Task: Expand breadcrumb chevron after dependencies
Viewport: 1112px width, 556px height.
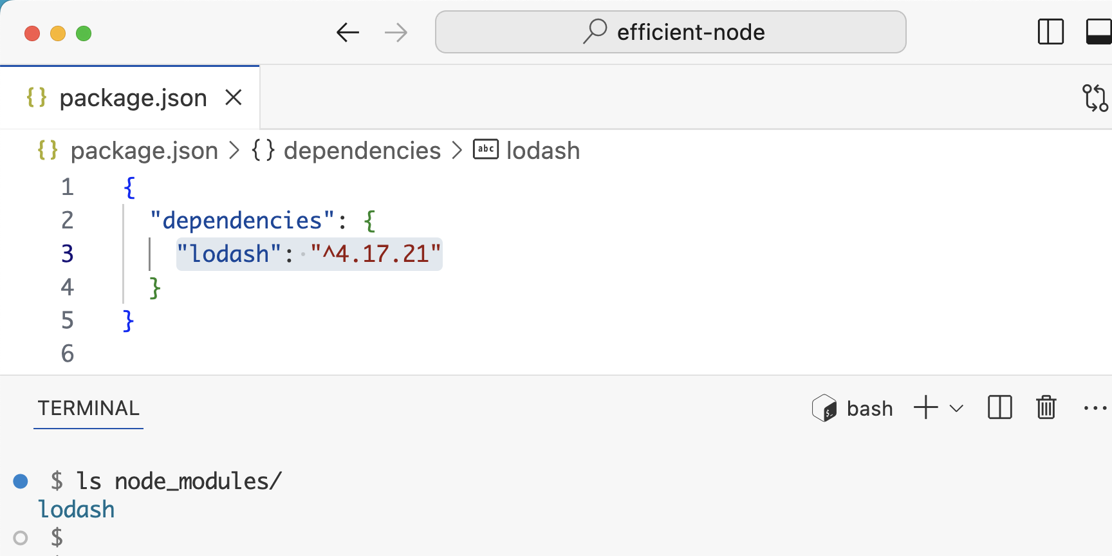Action: [457, 151]
